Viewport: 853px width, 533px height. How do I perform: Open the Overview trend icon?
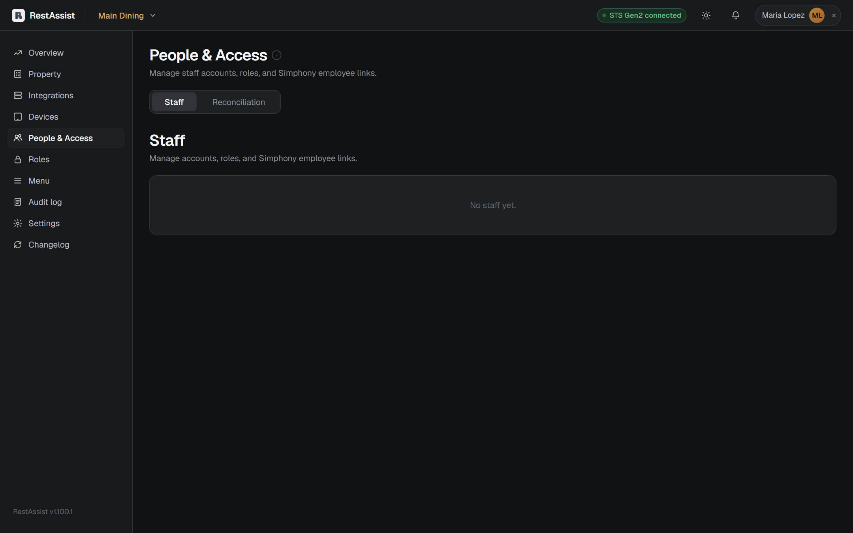18,53
